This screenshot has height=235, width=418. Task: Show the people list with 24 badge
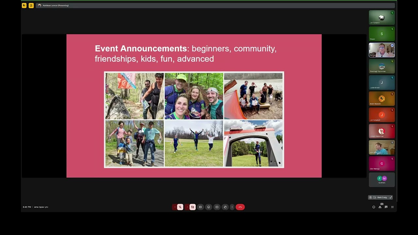coord(380,207)
